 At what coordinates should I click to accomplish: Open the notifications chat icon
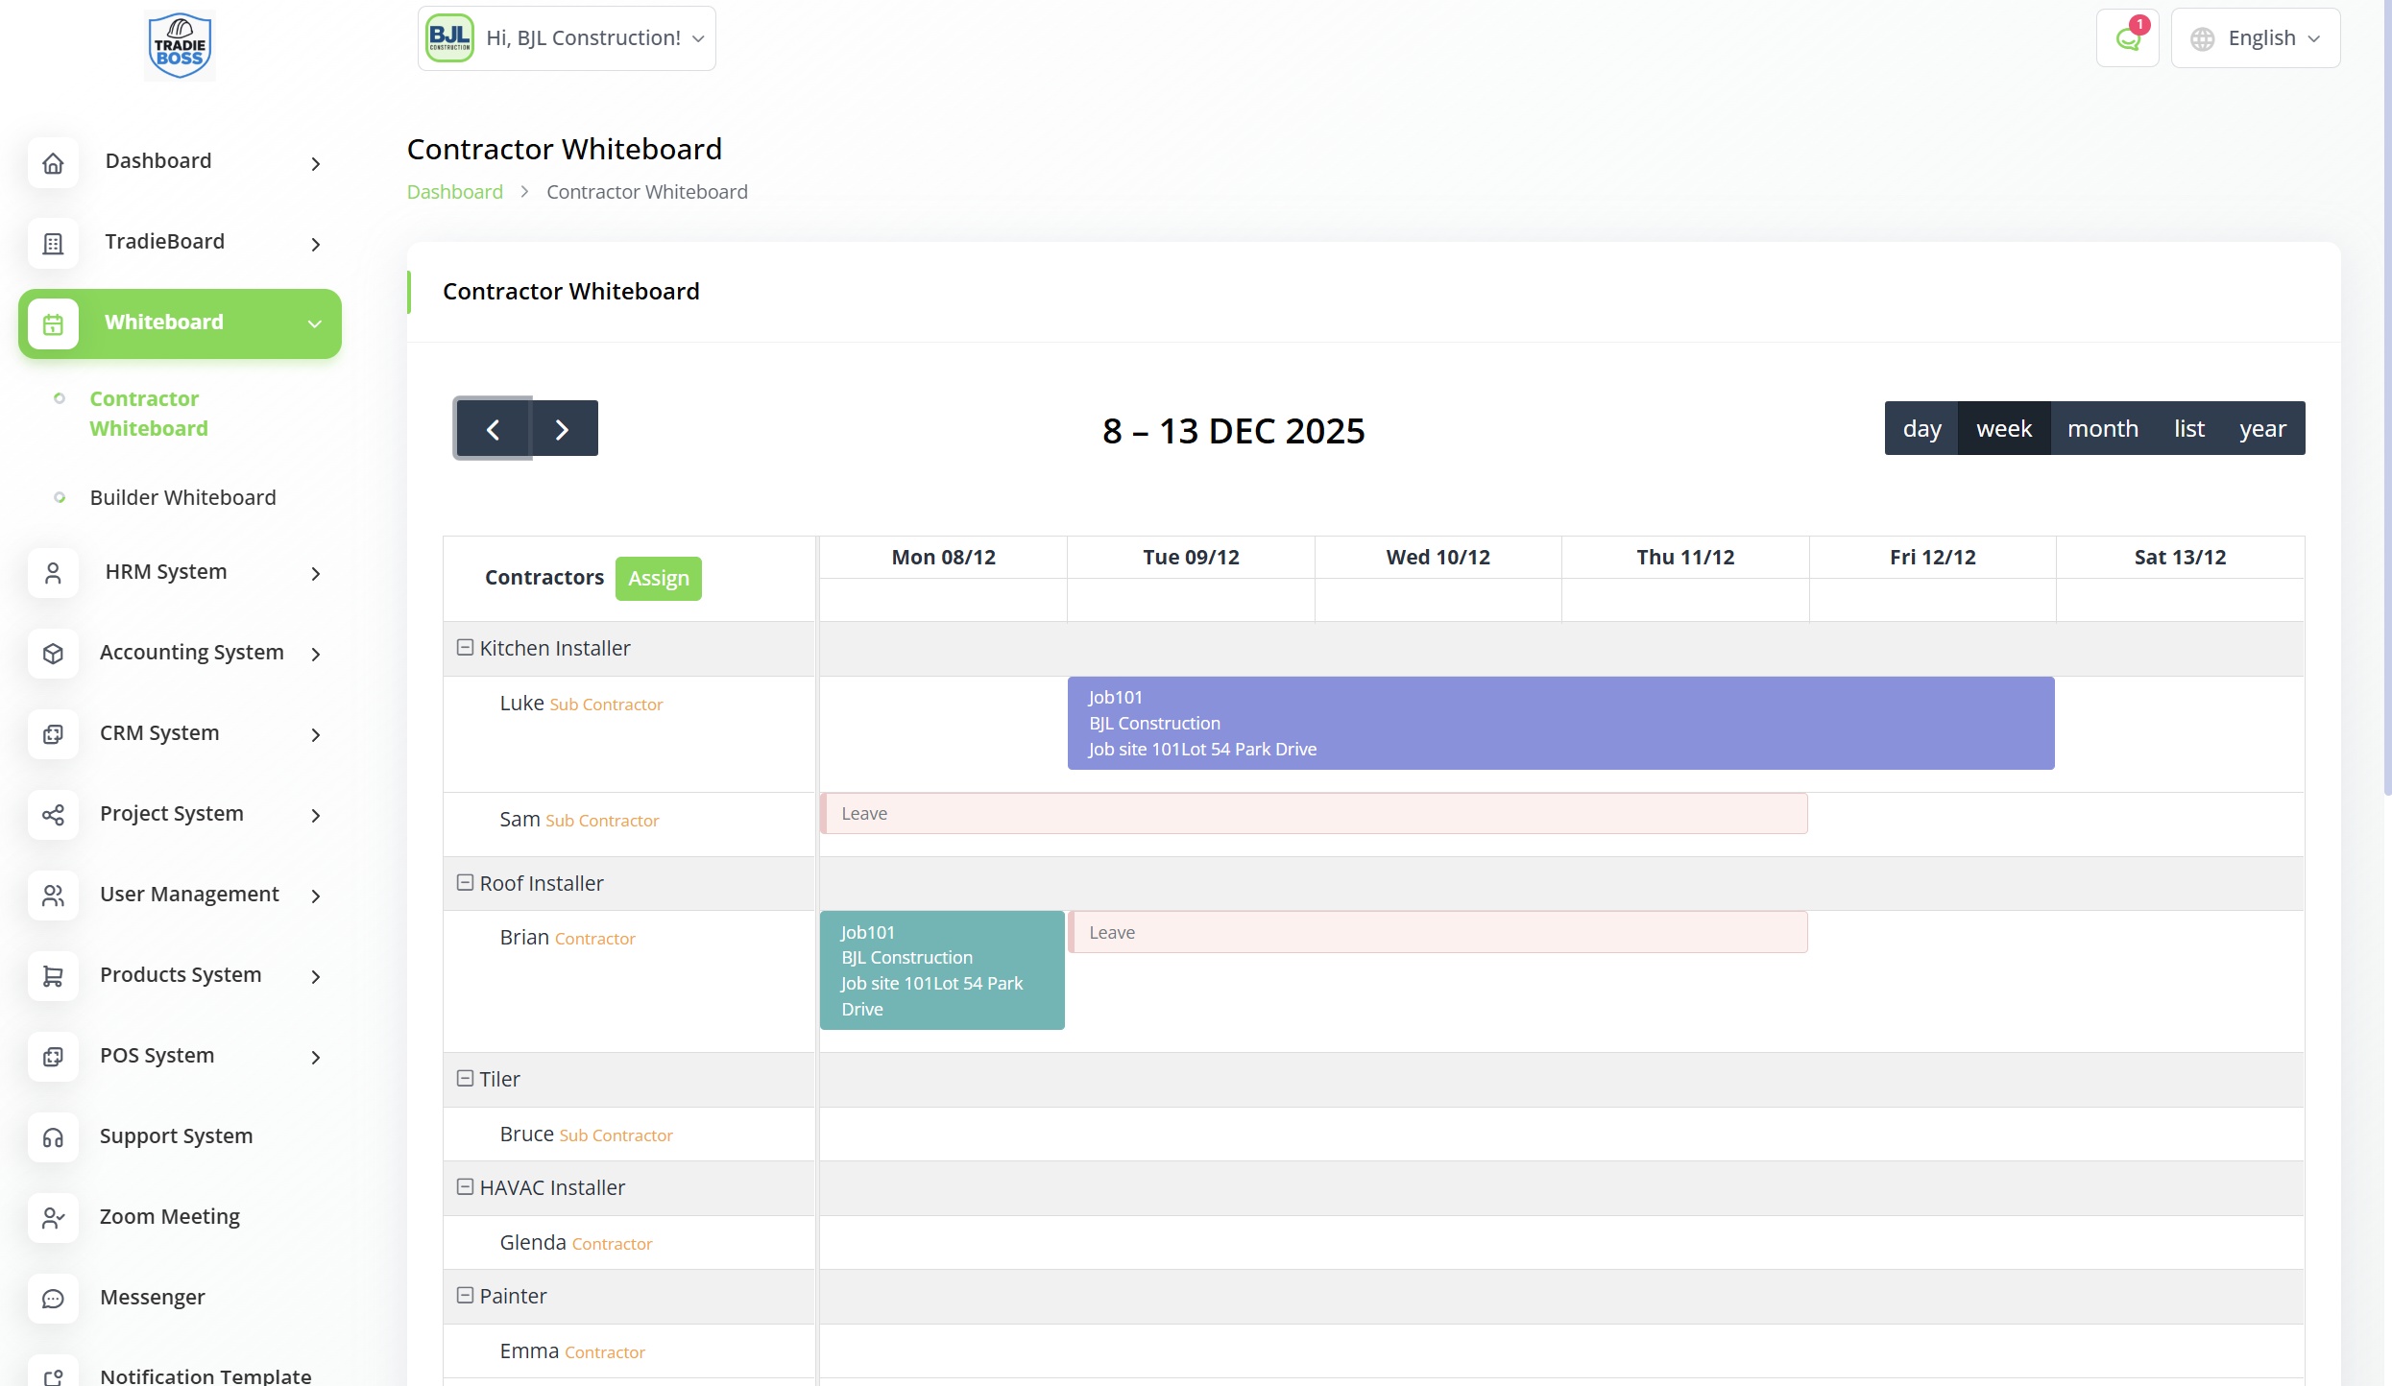click(x=2127, y=38)
